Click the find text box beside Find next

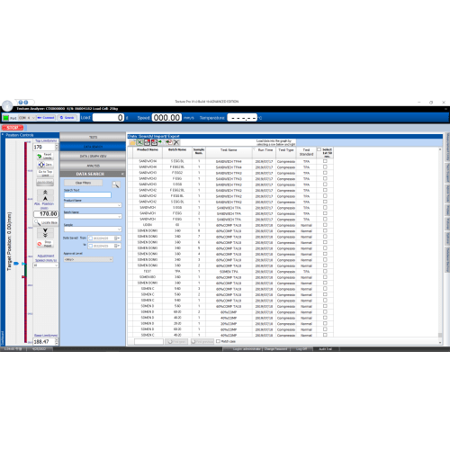tap(148, 342)
